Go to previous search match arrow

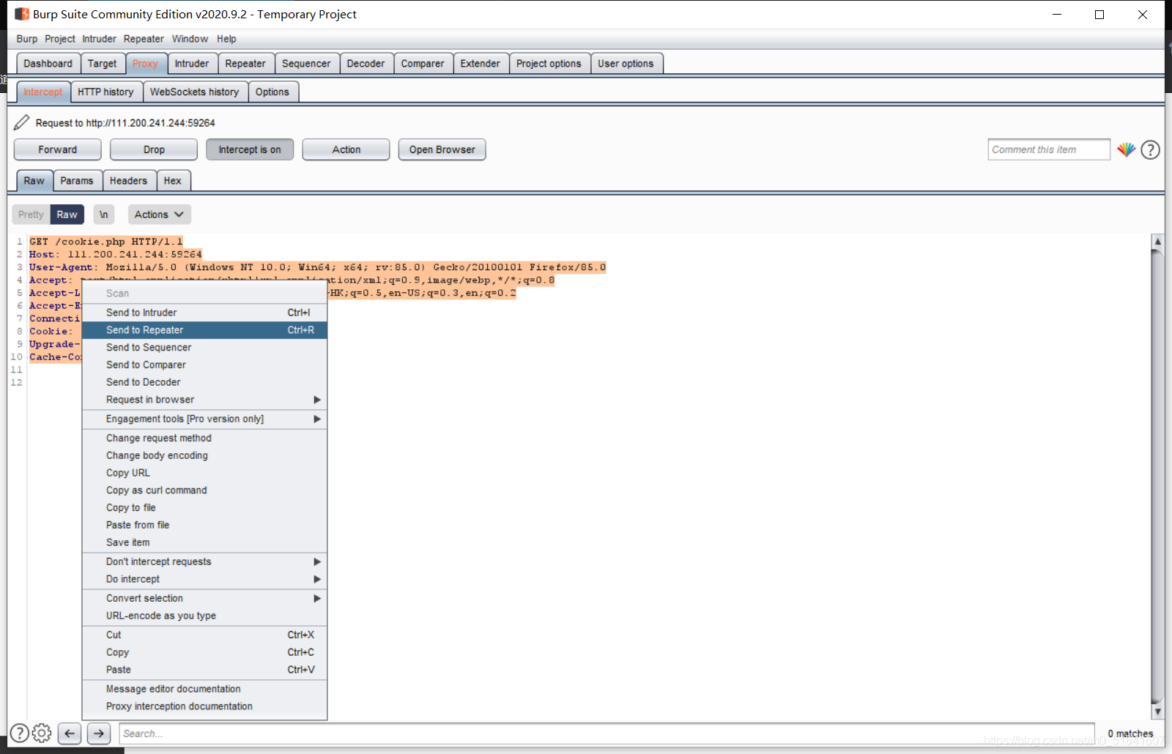tap(70, 733)
